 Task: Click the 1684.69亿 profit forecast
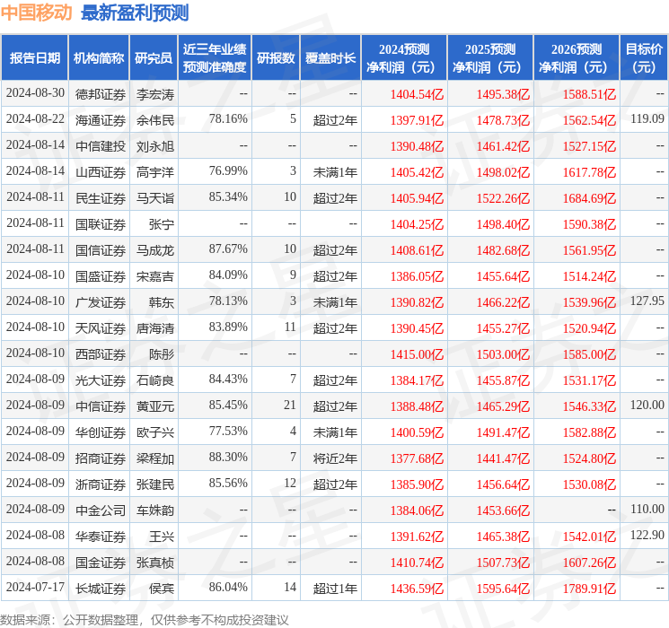(589, 198)
